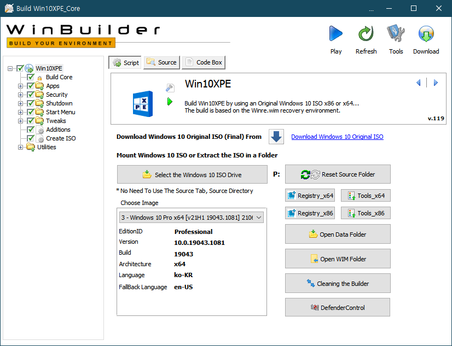Expand the Utilities tree node
The height and width of the screenshot is (346, 452).
tap(20, 148)
